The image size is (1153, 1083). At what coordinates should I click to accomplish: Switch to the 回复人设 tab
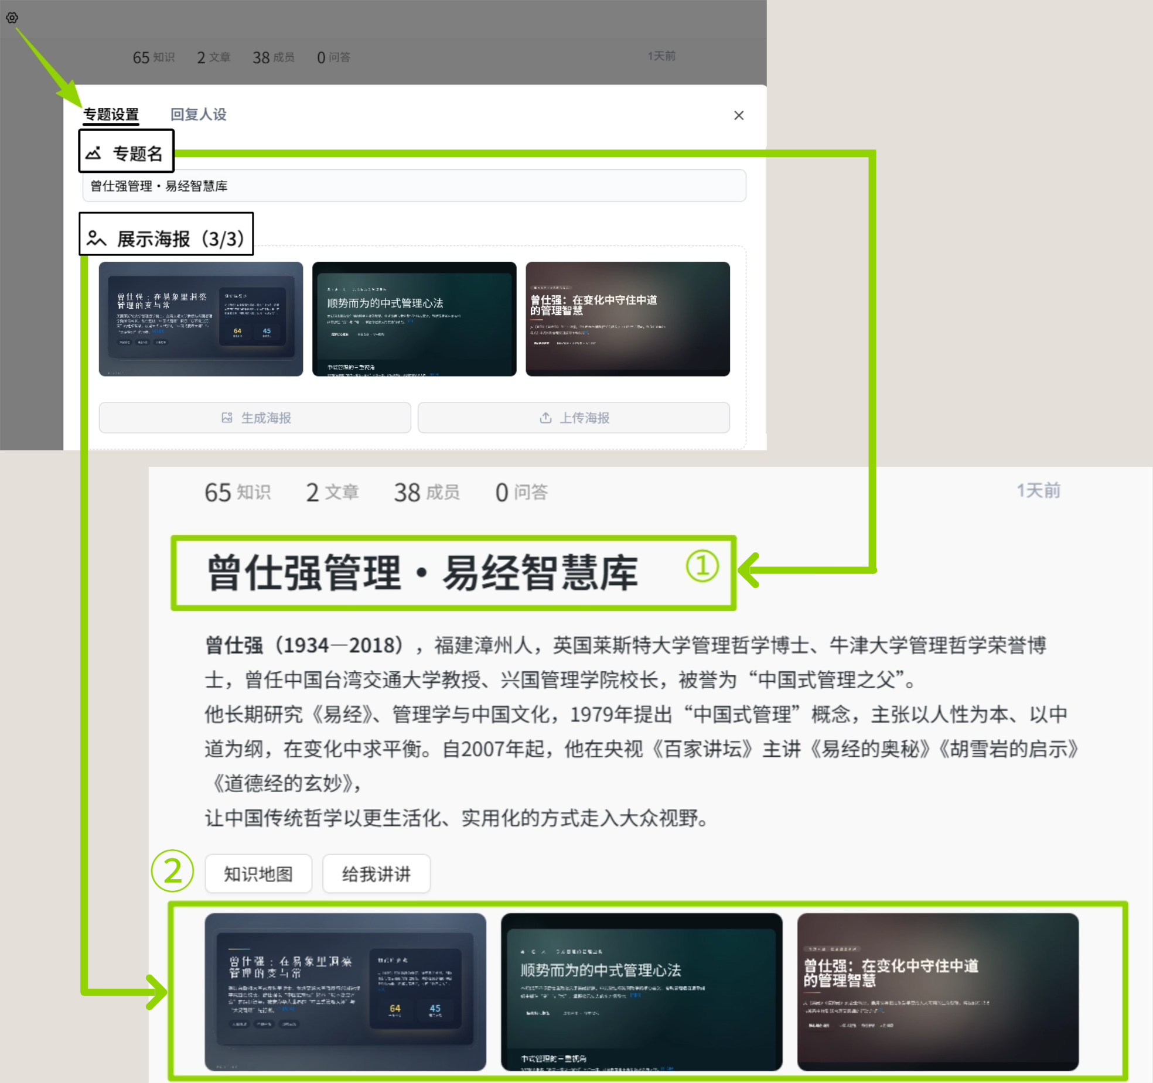tap(198, 114)
